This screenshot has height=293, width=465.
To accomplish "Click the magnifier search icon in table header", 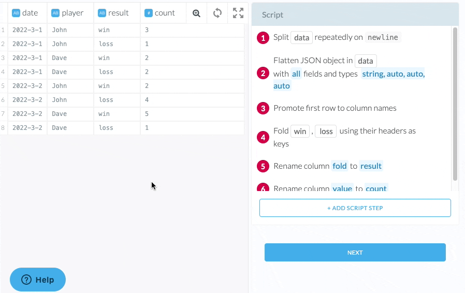I will 196,13.
